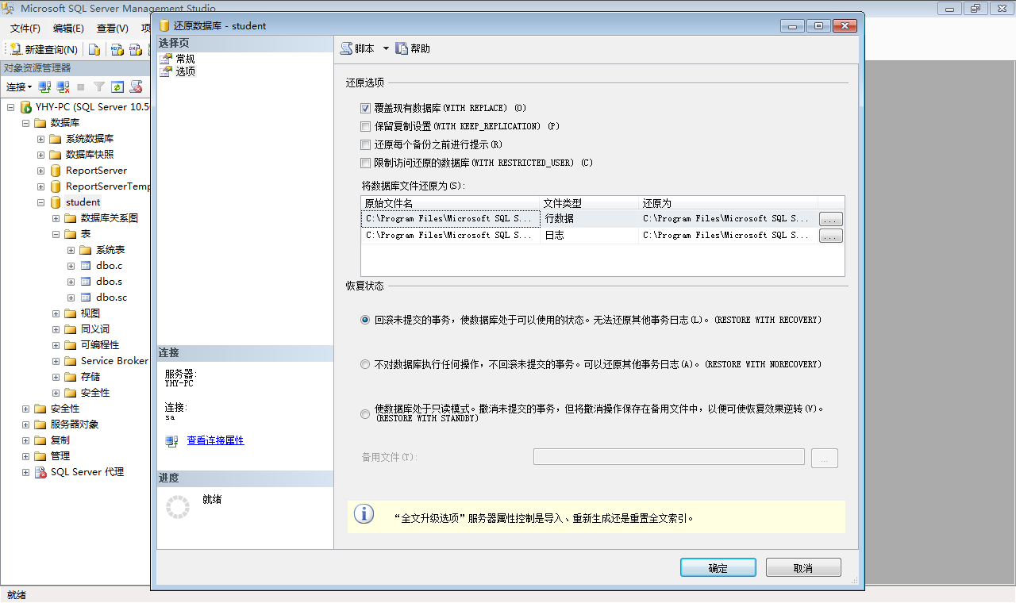Screen dimensions: 1016x603
Task: Click the Refresh icon in Object Explorer toolbar
Action: pyautogui.click(x=117, y=86)
